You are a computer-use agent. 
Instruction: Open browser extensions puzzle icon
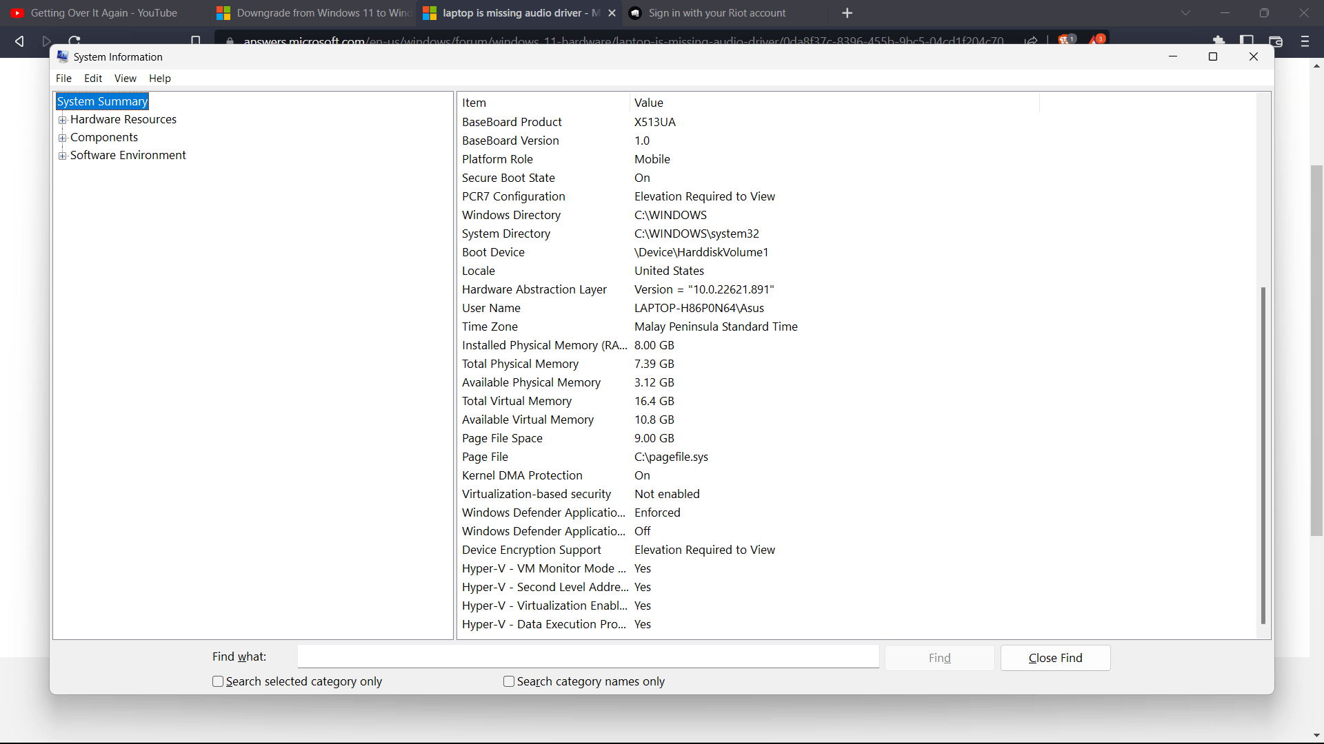tap(1218, 41)
